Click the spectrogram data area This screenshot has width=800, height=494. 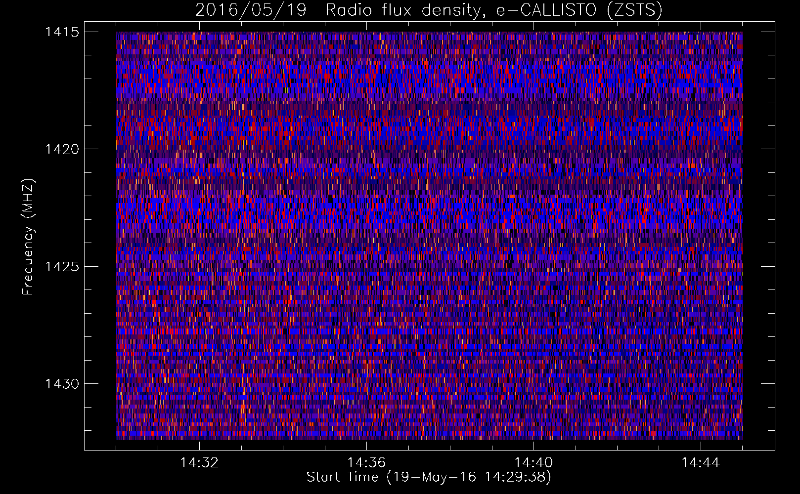coord(429,236)
